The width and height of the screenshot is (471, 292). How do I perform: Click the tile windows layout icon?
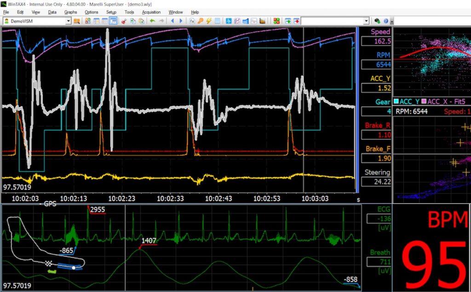point(88,21)
